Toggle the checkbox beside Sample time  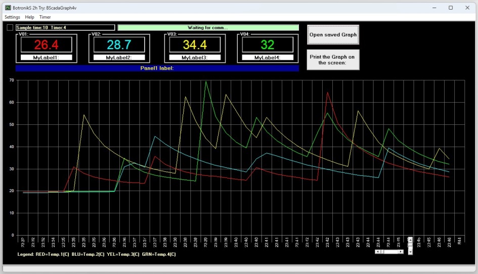10,27
